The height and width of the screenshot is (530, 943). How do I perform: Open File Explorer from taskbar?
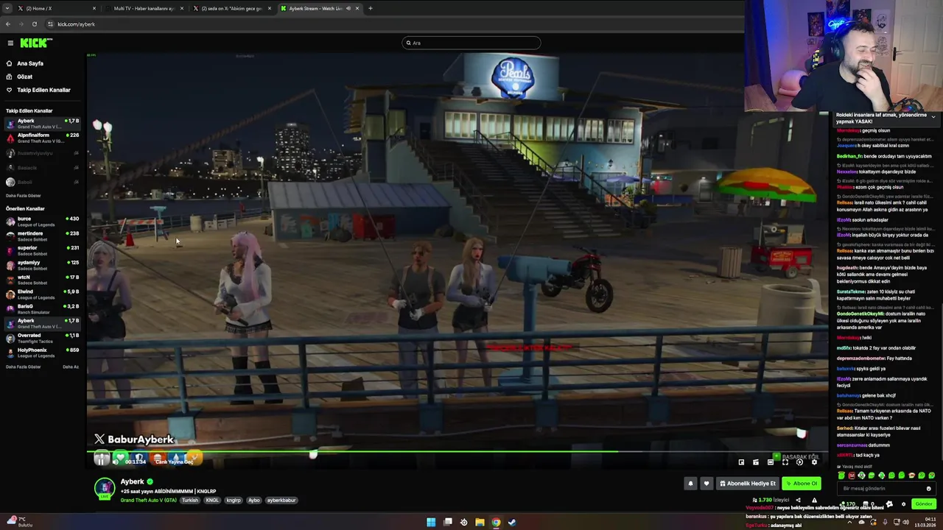[x=480, y=523]
